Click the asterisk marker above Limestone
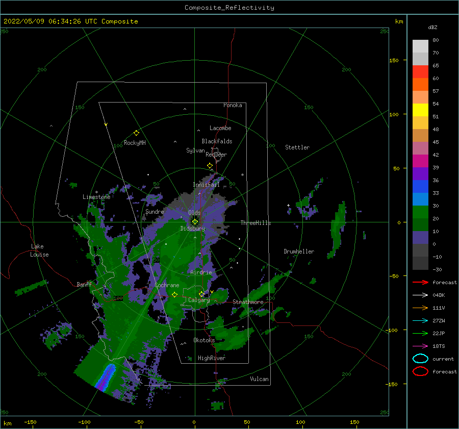The height and width of the screenshot is (429, 459). click(x=96, y=192)
